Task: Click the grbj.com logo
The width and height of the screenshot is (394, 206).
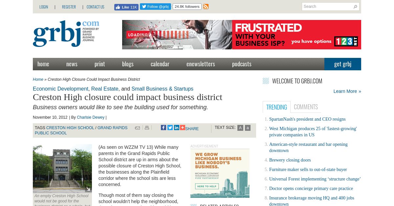Action: click(x=66, y=34)
